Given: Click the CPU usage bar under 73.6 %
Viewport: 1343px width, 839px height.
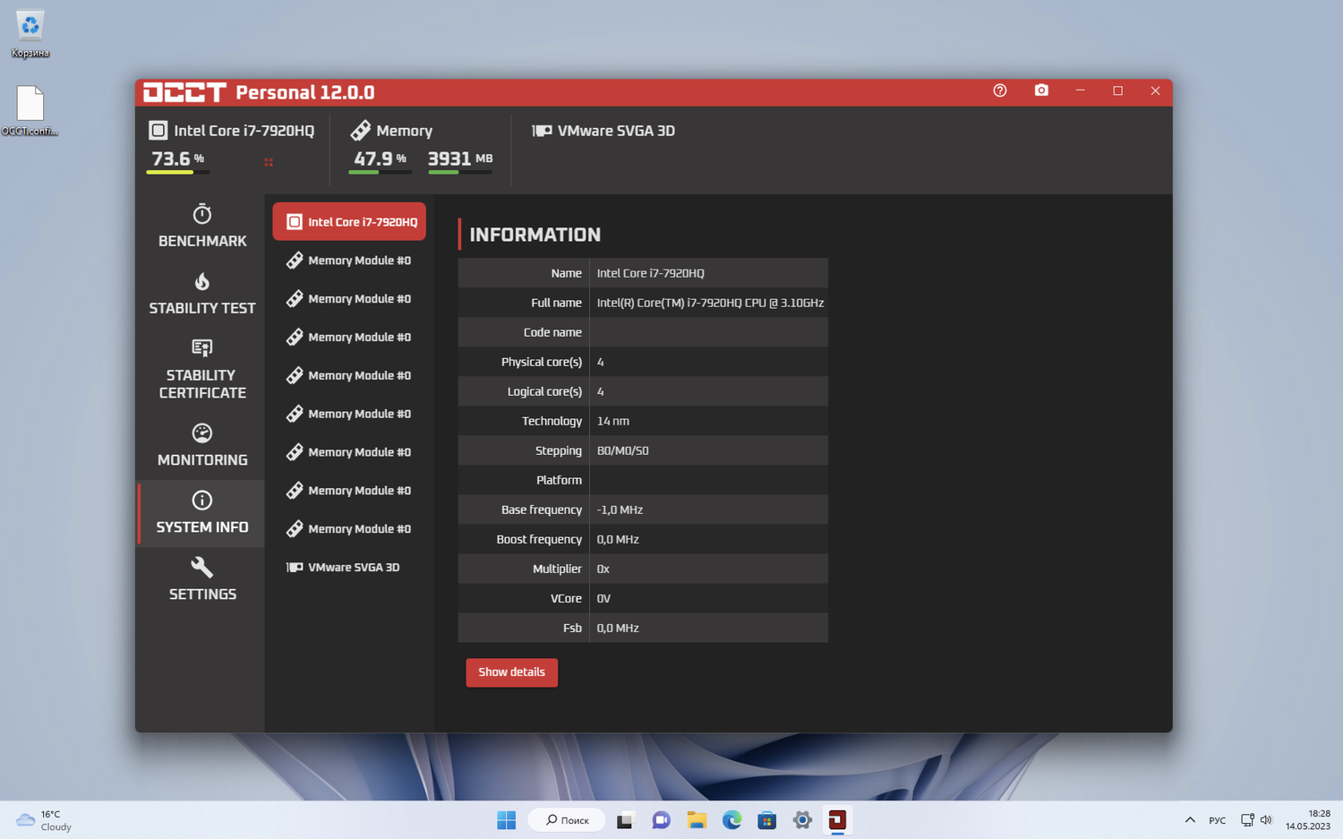Looking at the screenshot, I should (x=178, y=172).
